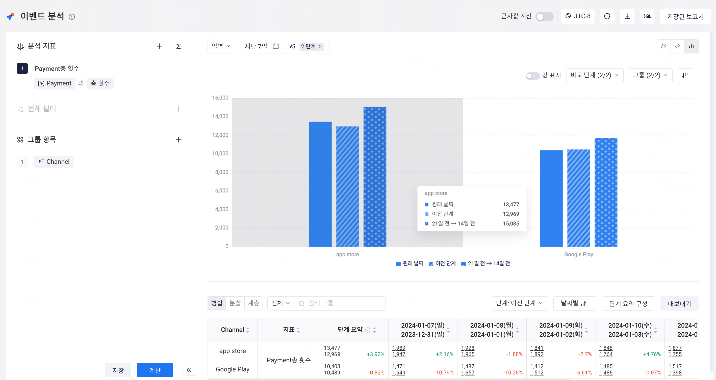Click the refresh icon in the header
The width and height of the screenshot is (716, 380).
click(607, 16)
